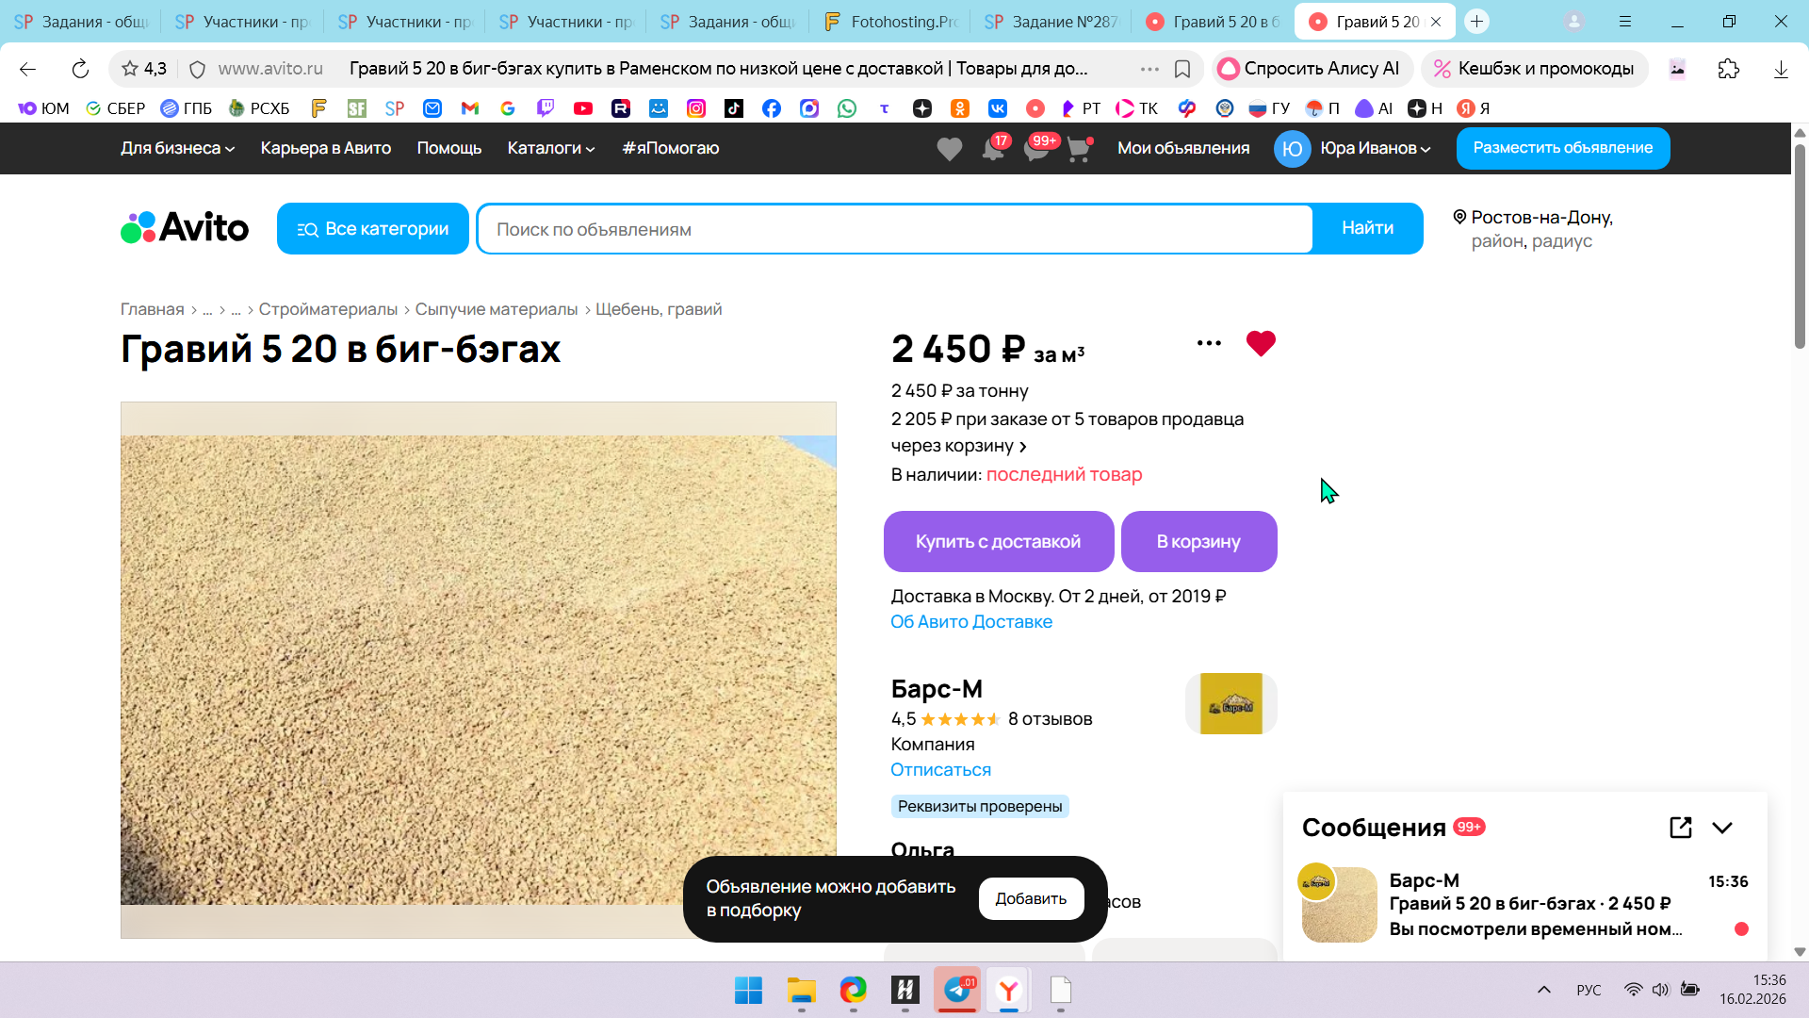Open messages panel in new window icon
The width and height of the screenshot is (1809, 1018).
(1680, 828)
